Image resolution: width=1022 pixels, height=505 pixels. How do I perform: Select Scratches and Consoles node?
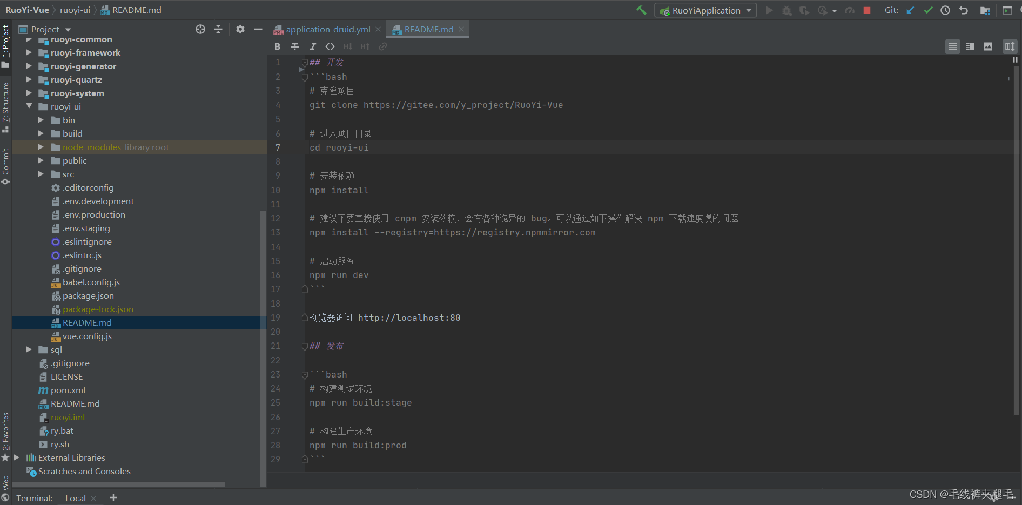(84, 471)
